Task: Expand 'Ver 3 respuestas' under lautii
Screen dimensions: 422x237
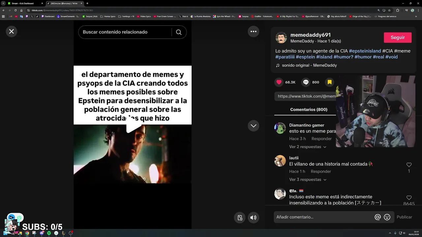Action: pyautogui.click(x=308, y=179)
